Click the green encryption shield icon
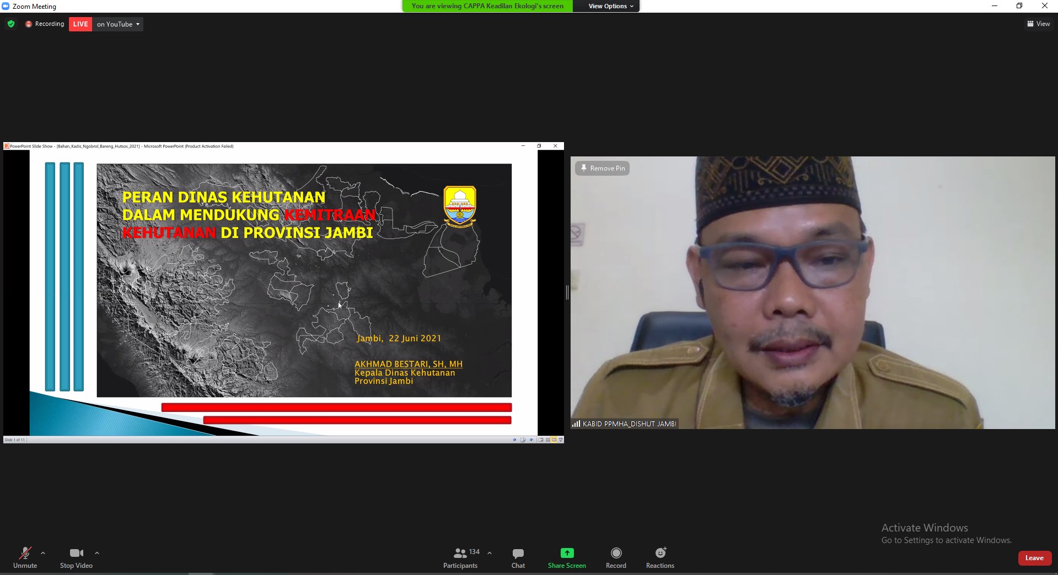The image size is (1058, 575). (x=11, y=24)
